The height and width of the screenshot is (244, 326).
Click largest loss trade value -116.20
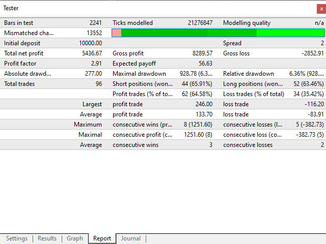(314, 104)
